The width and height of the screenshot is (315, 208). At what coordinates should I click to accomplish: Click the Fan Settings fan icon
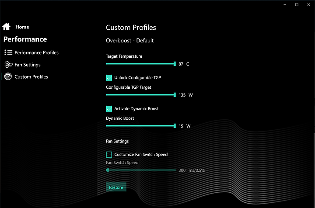pyautogui.click(x=8, y=64)
